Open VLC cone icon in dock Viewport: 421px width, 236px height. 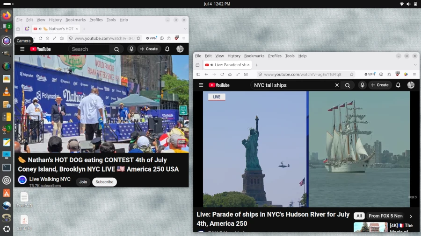[x=7, y=92]
